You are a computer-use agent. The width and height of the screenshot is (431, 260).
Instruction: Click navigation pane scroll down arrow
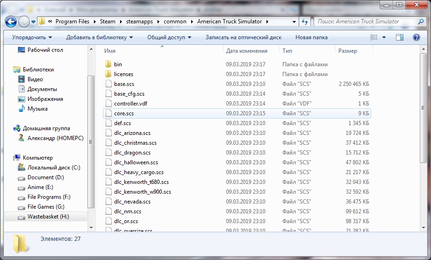click(x=91, y=228)
